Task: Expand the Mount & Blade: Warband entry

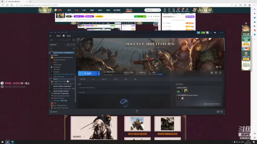Action: pyautogui.click(x=50, y=91)
